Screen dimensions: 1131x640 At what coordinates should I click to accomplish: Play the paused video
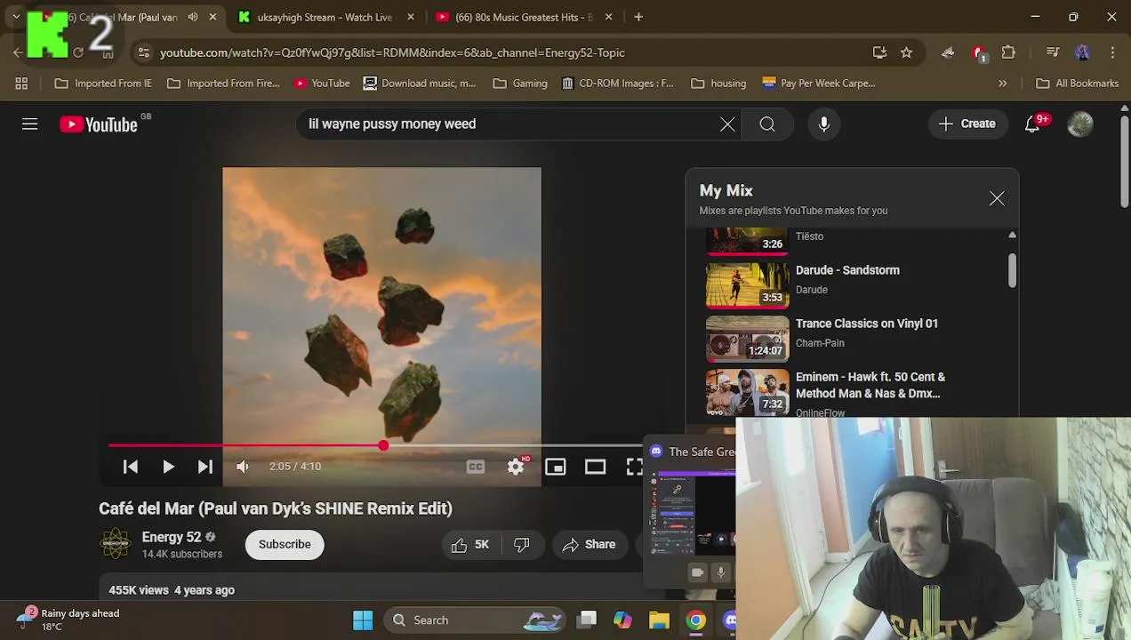pyautogui.click(x=168, y=467)
